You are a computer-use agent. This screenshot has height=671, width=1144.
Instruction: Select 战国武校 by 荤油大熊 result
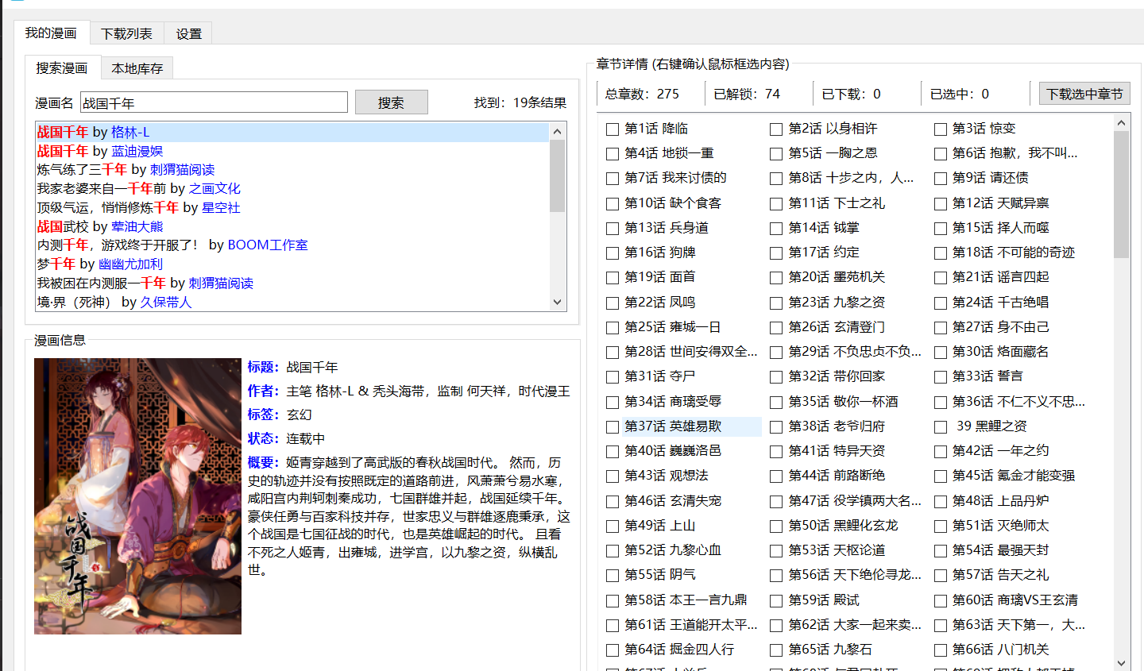[100, 226]
